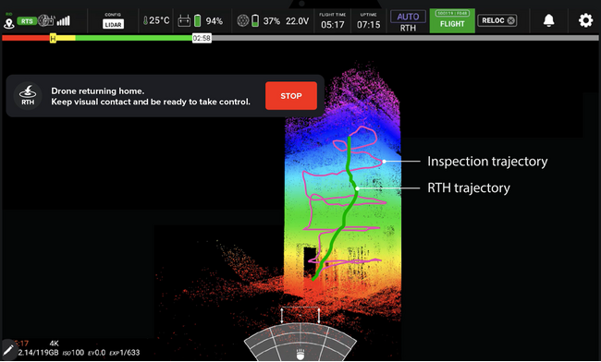Screen dimensions: 601x362
Task: Click the remote ID location pin icon
Action: 9,23
